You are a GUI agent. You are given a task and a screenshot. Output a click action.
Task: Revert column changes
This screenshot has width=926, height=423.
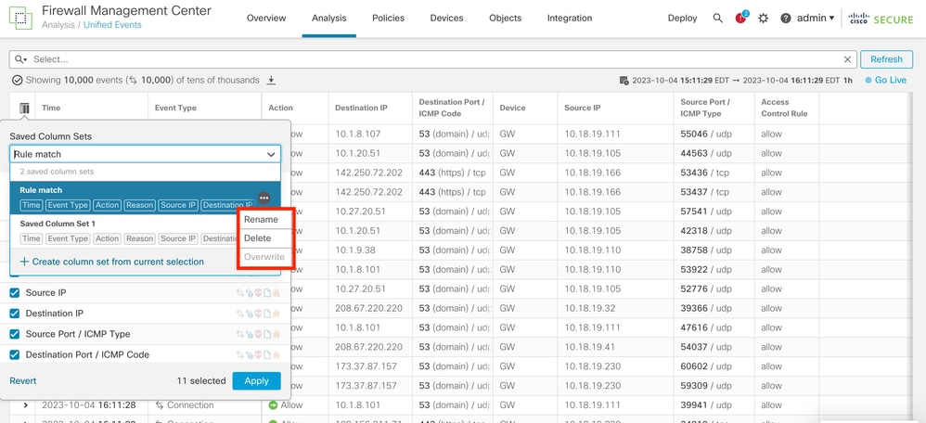(23, 381)
